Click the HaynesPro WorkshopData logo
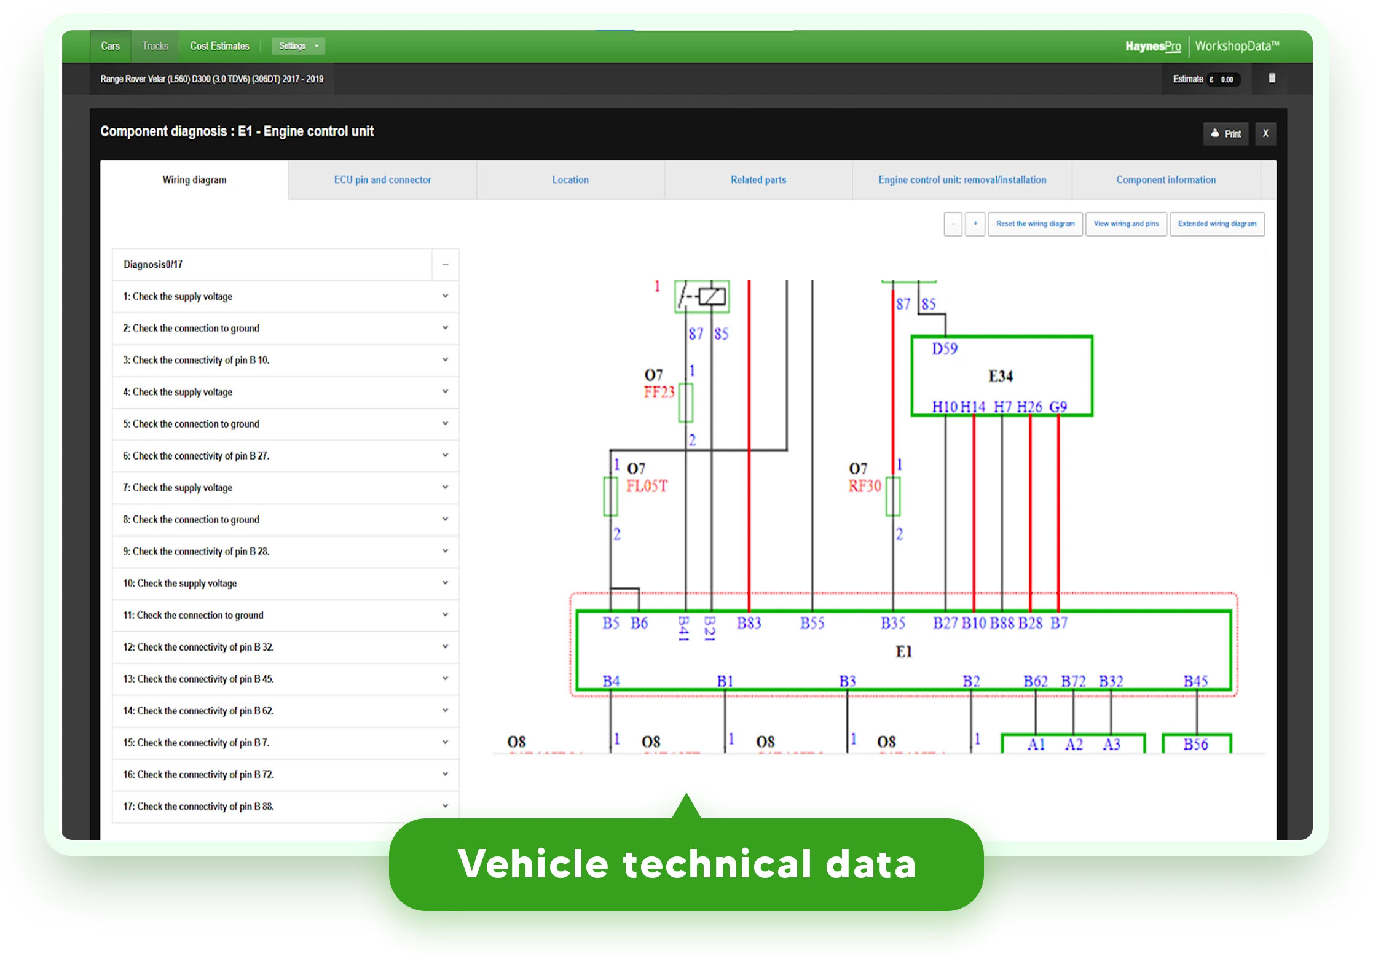Viewport: 1373px width, 959px height. (1202, 46)
